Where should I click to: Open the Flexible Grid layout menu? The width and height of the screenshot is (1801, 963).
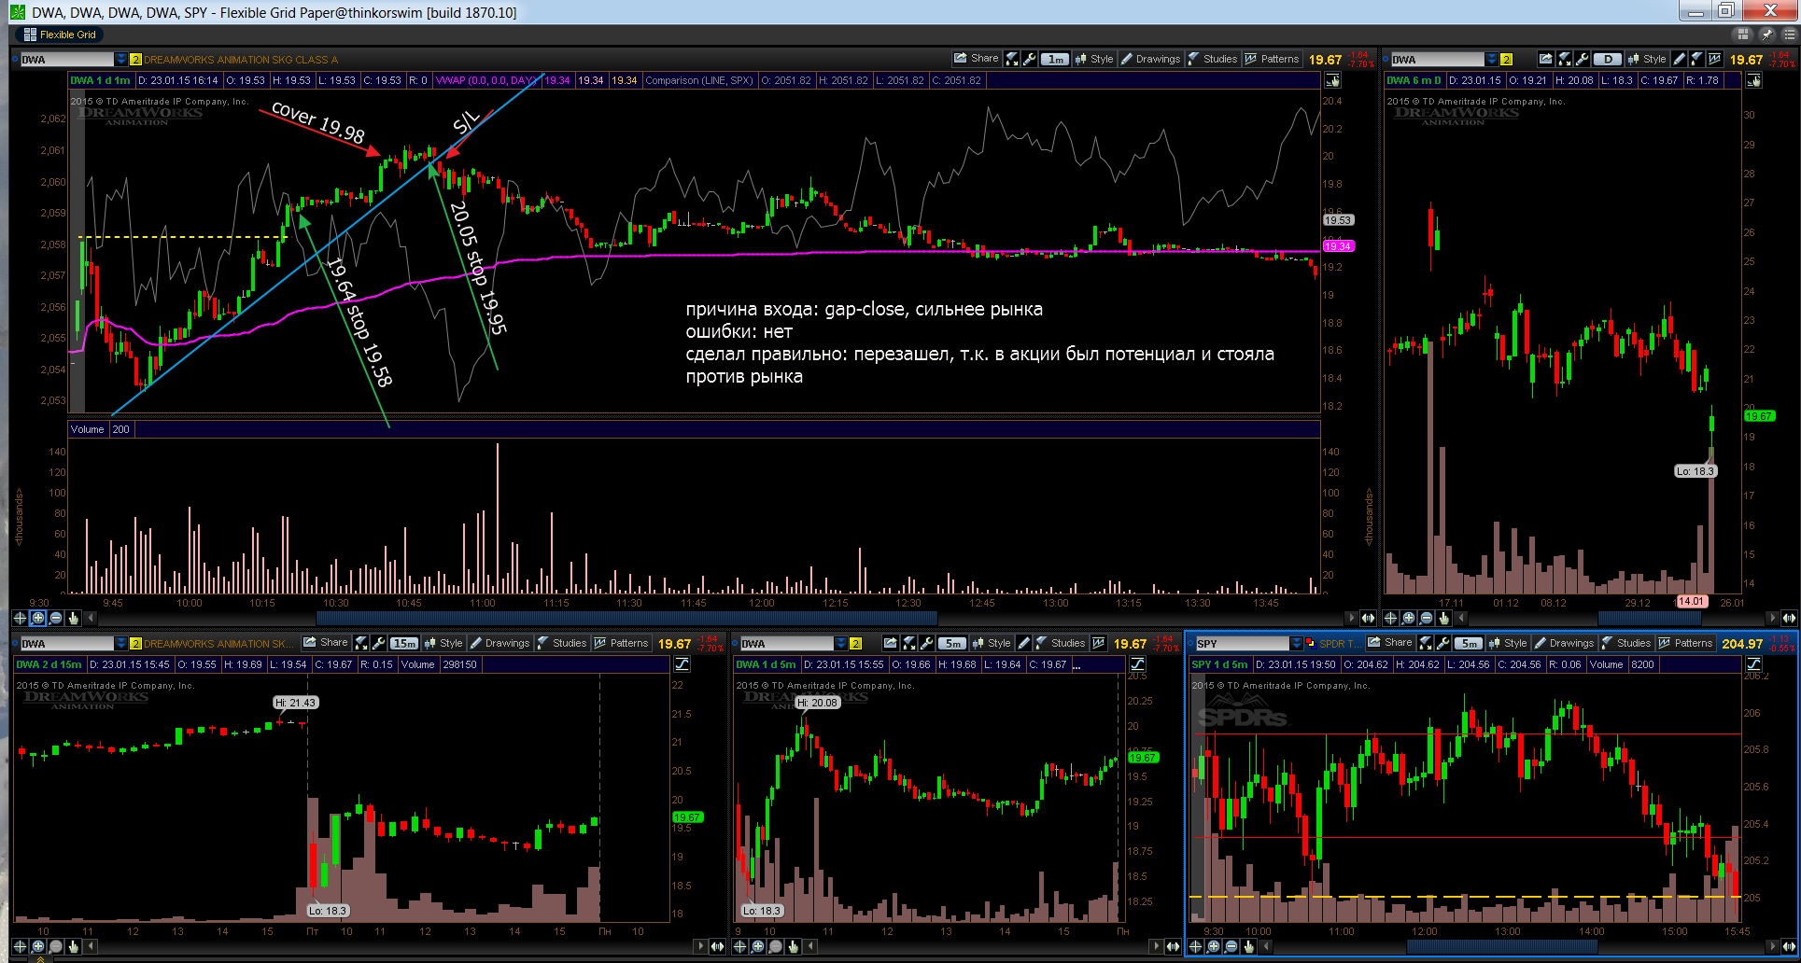pos(60,35)
